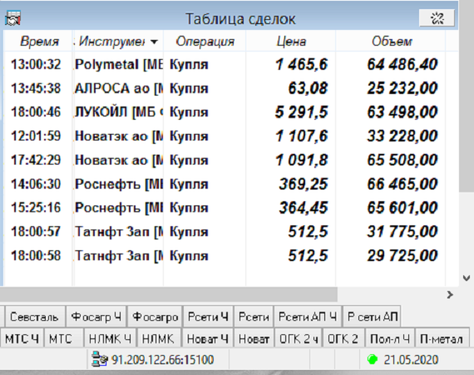Click the horizontal scrollbar thumb

[x=169, y=294]
